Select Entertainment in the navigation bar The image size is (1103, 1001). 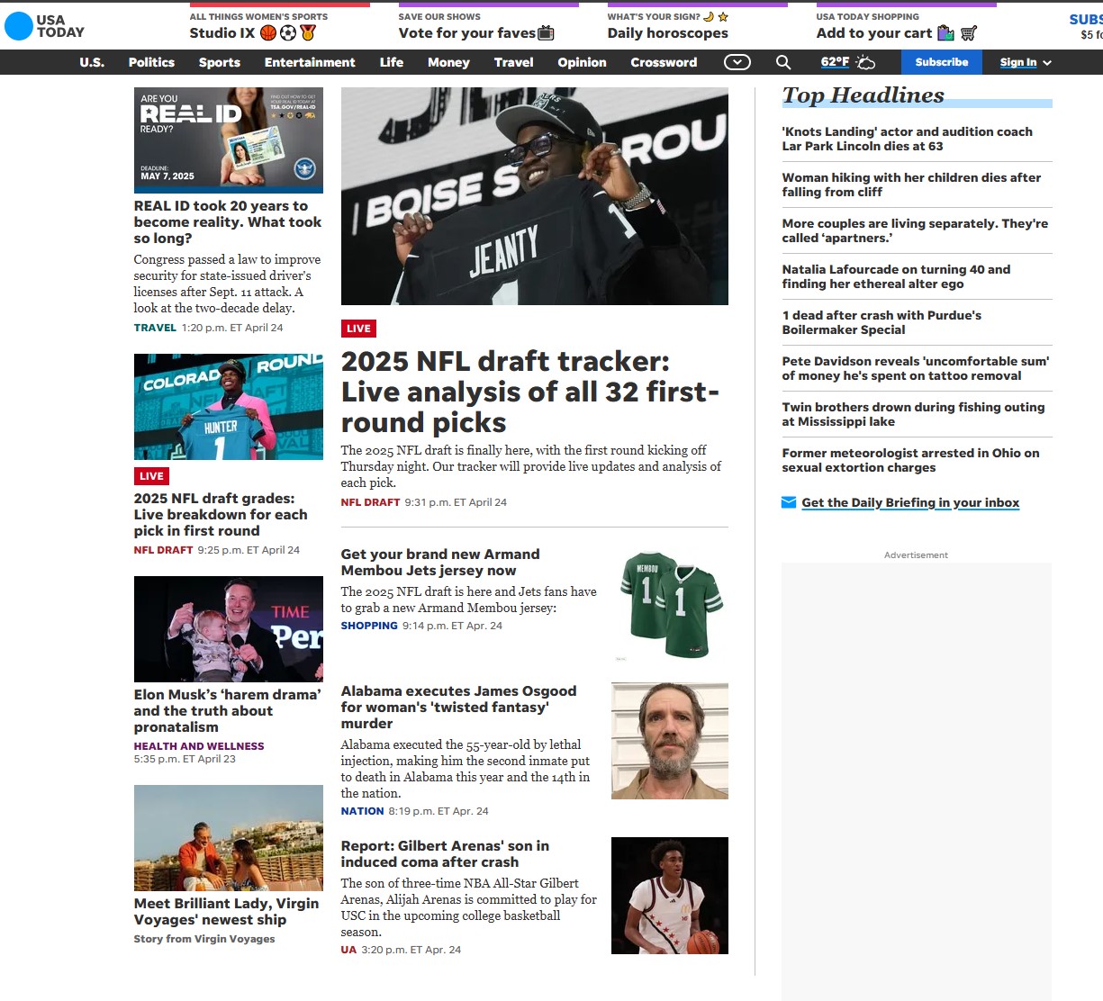click(310, 62)
